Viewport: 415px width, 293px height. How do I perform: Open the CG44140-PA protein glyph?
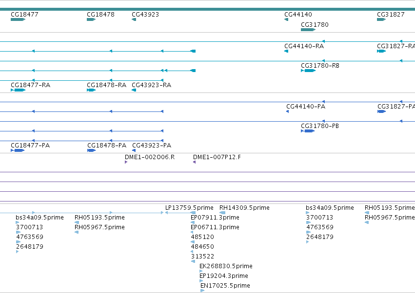click(287, 111)
